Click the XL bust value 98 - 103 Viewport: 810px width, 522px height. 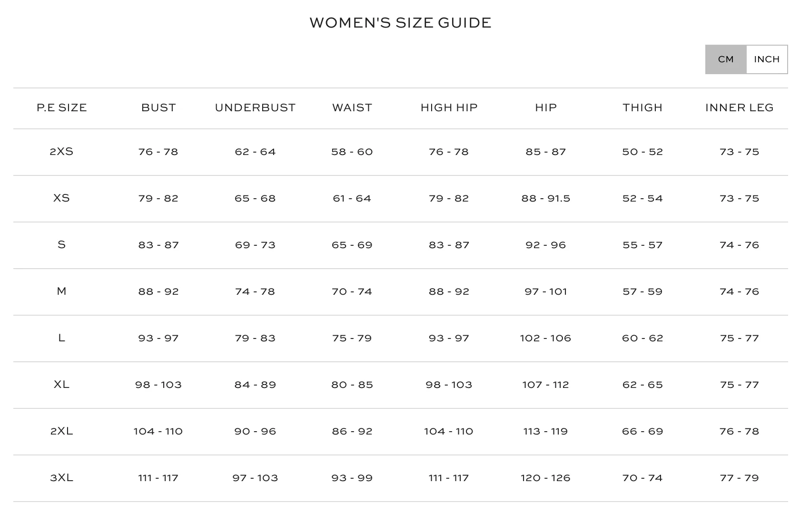coord(158,385)
